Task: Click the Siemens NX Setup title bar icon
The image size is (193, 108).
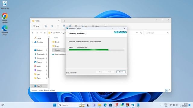Action: pyautogui.click(x=67, y=28)
